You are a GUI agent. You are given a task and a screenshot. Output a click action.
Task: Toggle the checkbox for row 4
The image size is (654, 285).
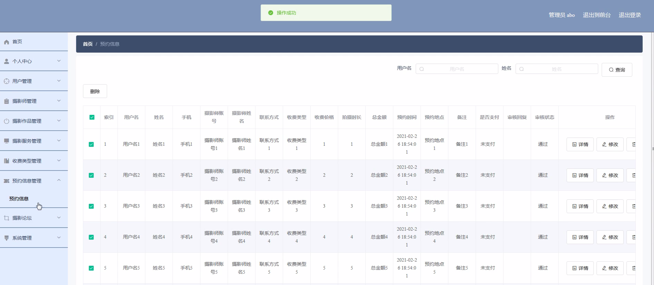point(91,237)
